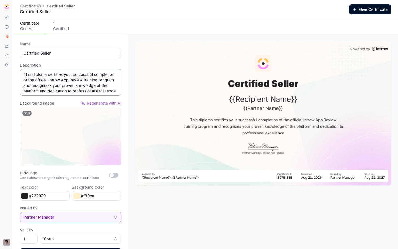398x249 pixels.
Task: Open the background color swatch #fff0ca
Action: (x=77, y=196)
